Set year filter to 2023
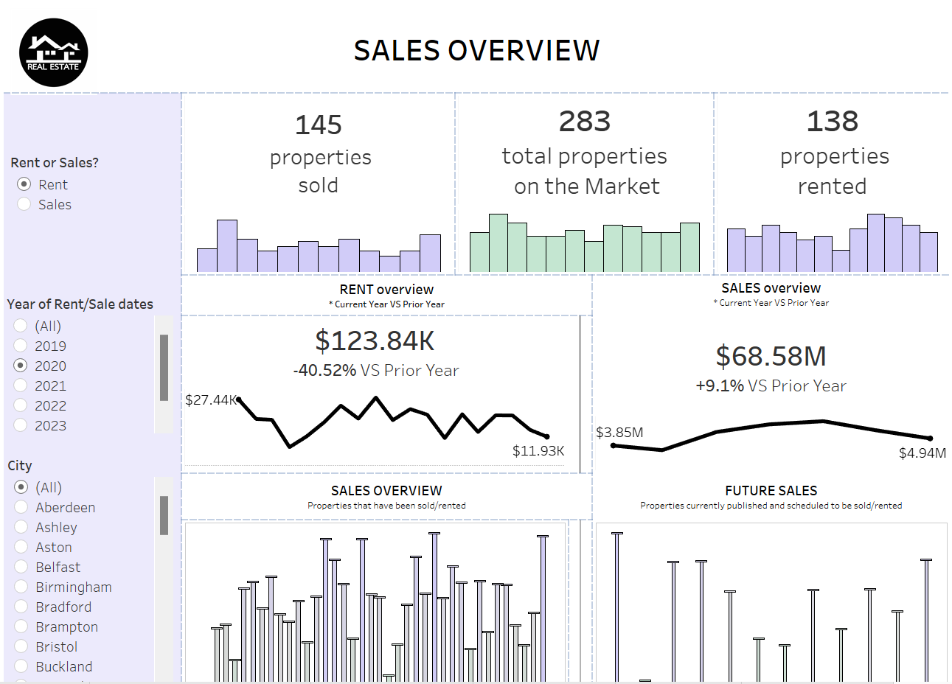The height and width of the screenshot is (684, 952). tap(21, 425)
